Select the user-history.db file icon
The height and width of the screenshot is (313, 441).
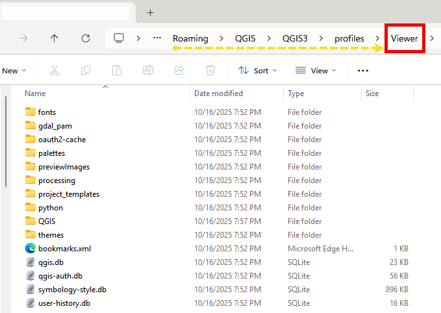click(x=31, y=303)
